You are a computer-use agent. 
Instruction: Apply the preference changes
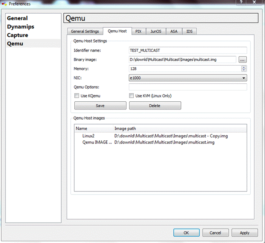(x=245, y=233)
